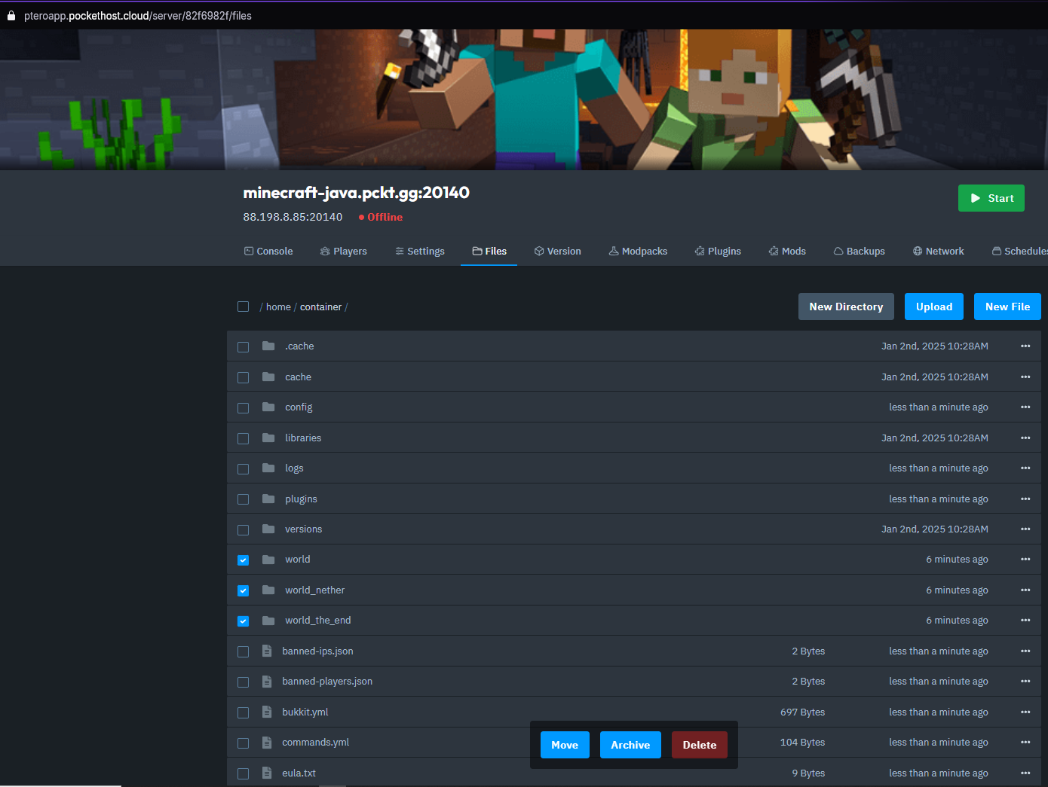This screenshot has width=1048, height=787.
Task: Select the Files tab
Action: 489,252
